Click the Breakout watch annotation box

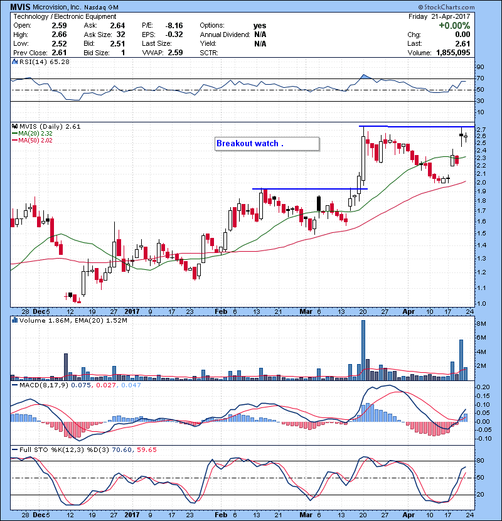267,144
